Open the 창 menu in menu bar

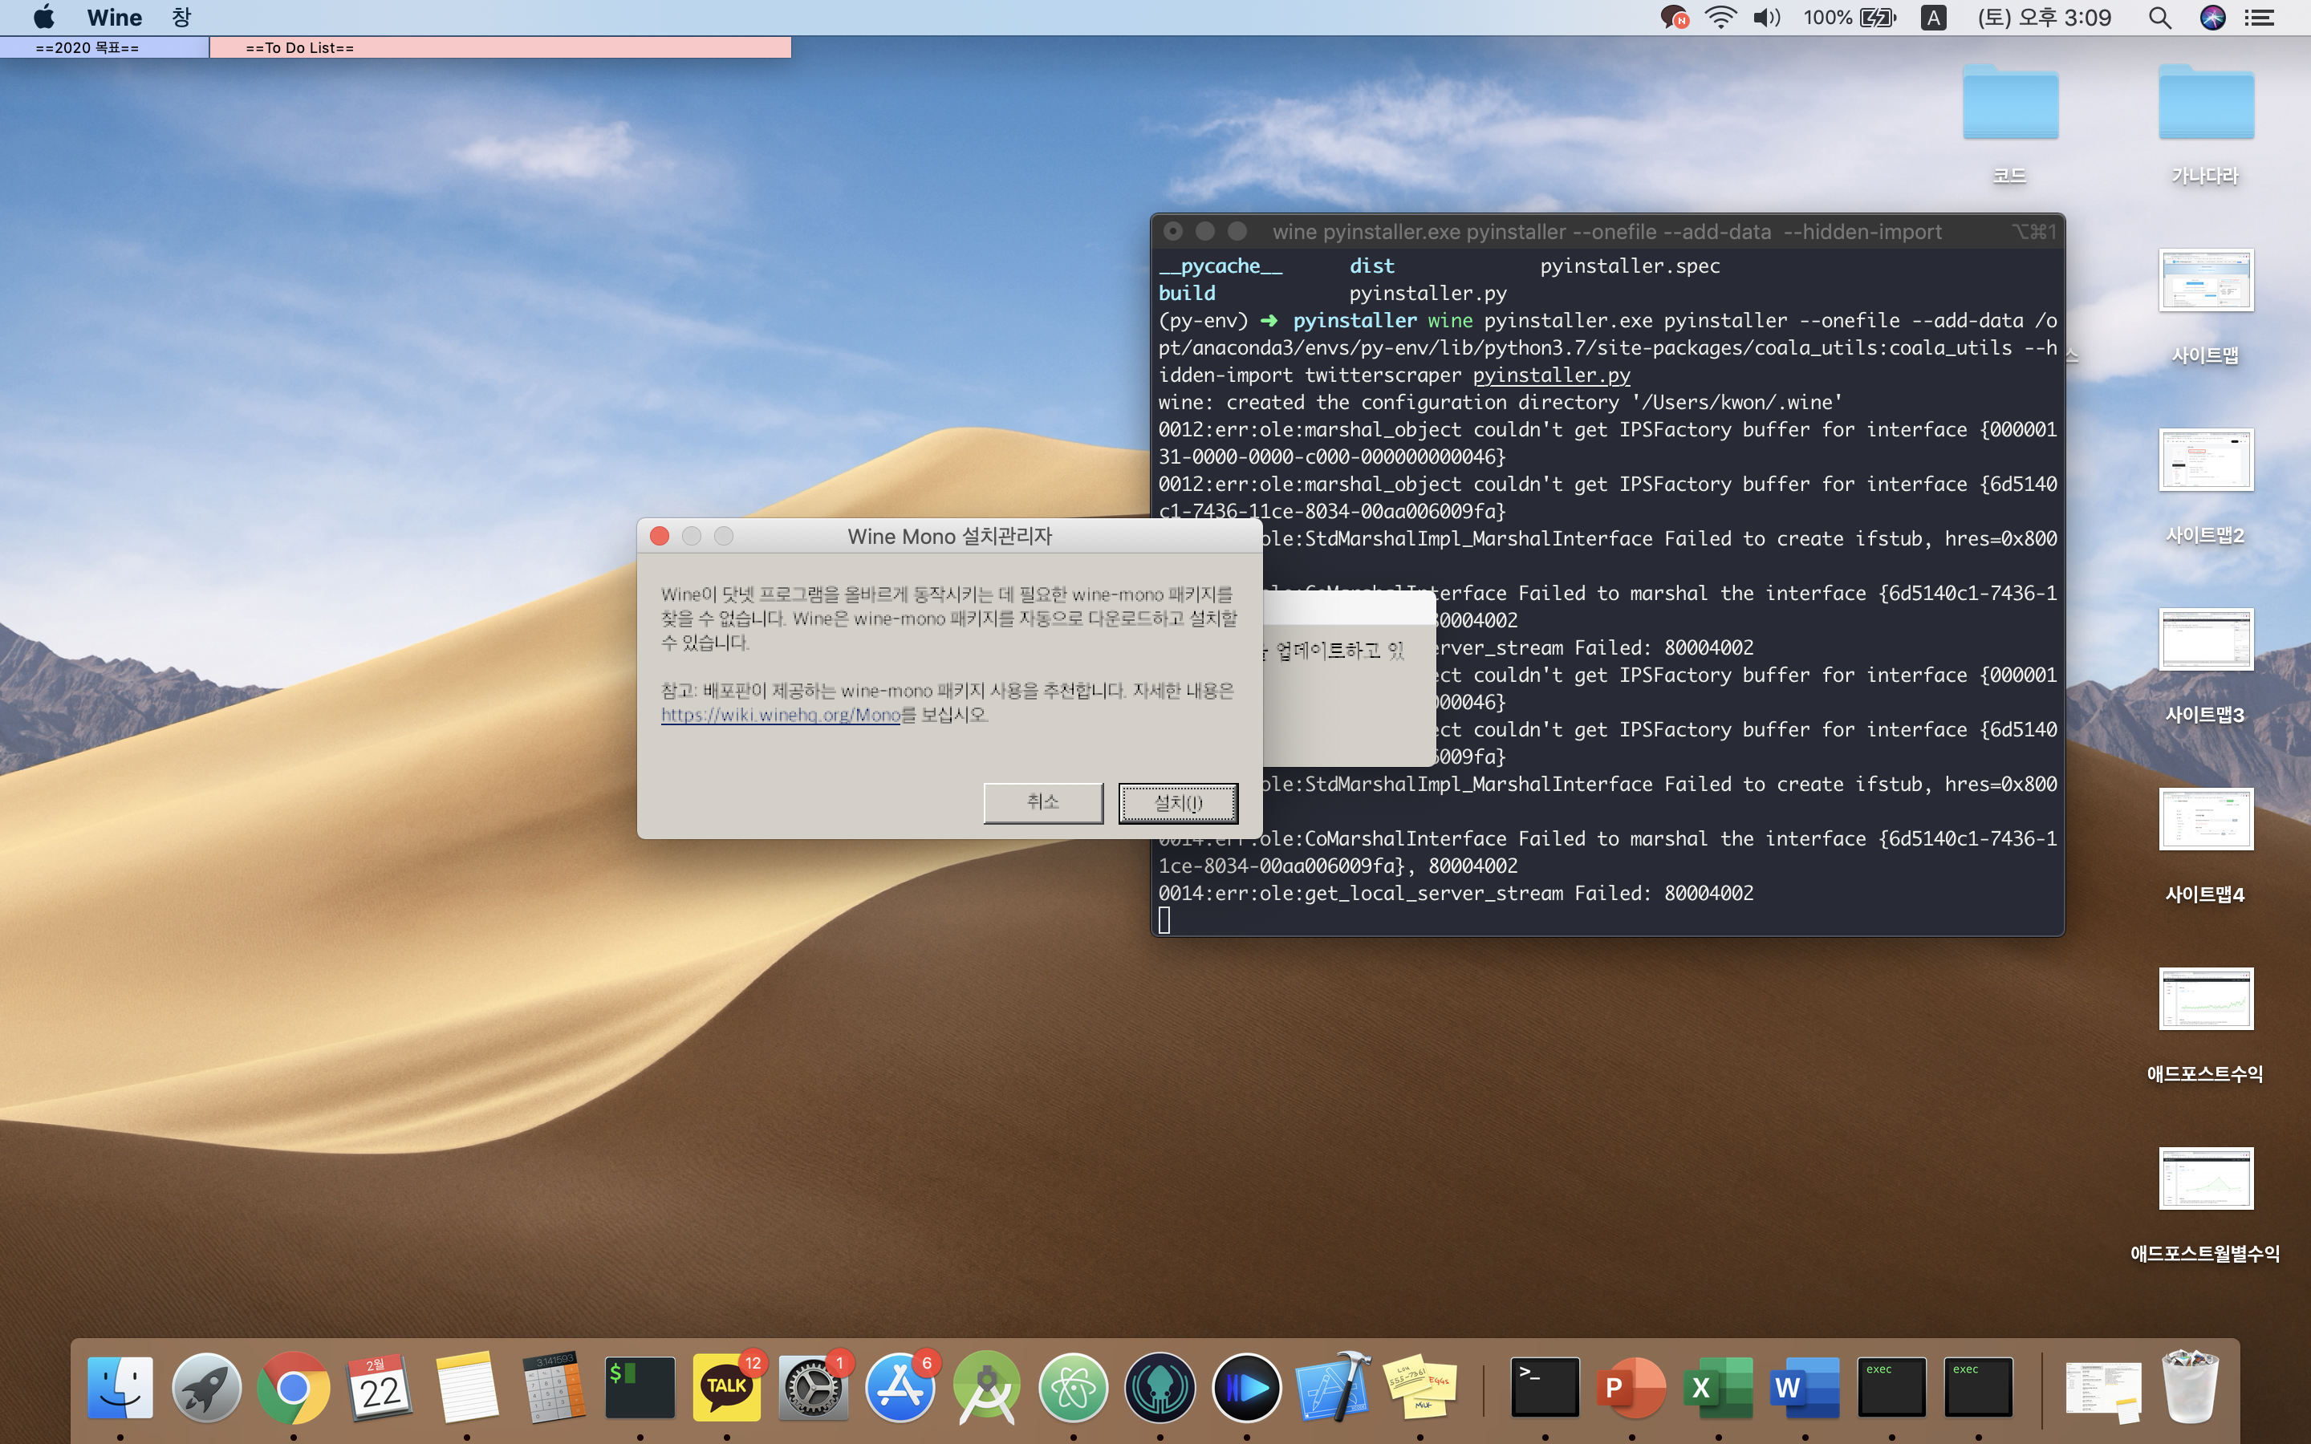coord(181,17)
